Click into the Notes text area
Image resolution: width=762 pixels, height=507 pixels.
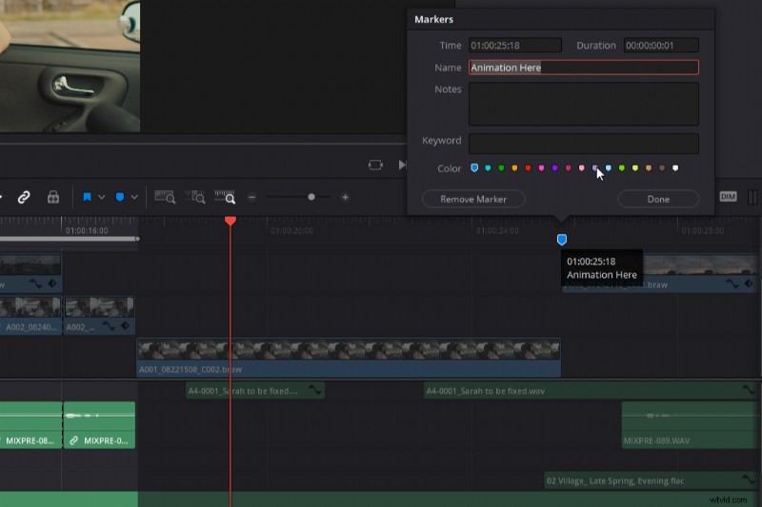click(x=584, y=104)
